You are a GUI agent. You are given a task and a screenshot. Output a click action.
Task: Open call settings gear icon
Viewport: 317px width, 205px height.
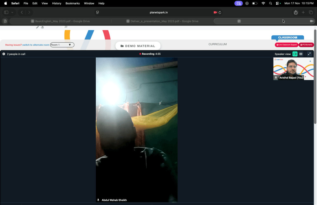pos(3,54)
